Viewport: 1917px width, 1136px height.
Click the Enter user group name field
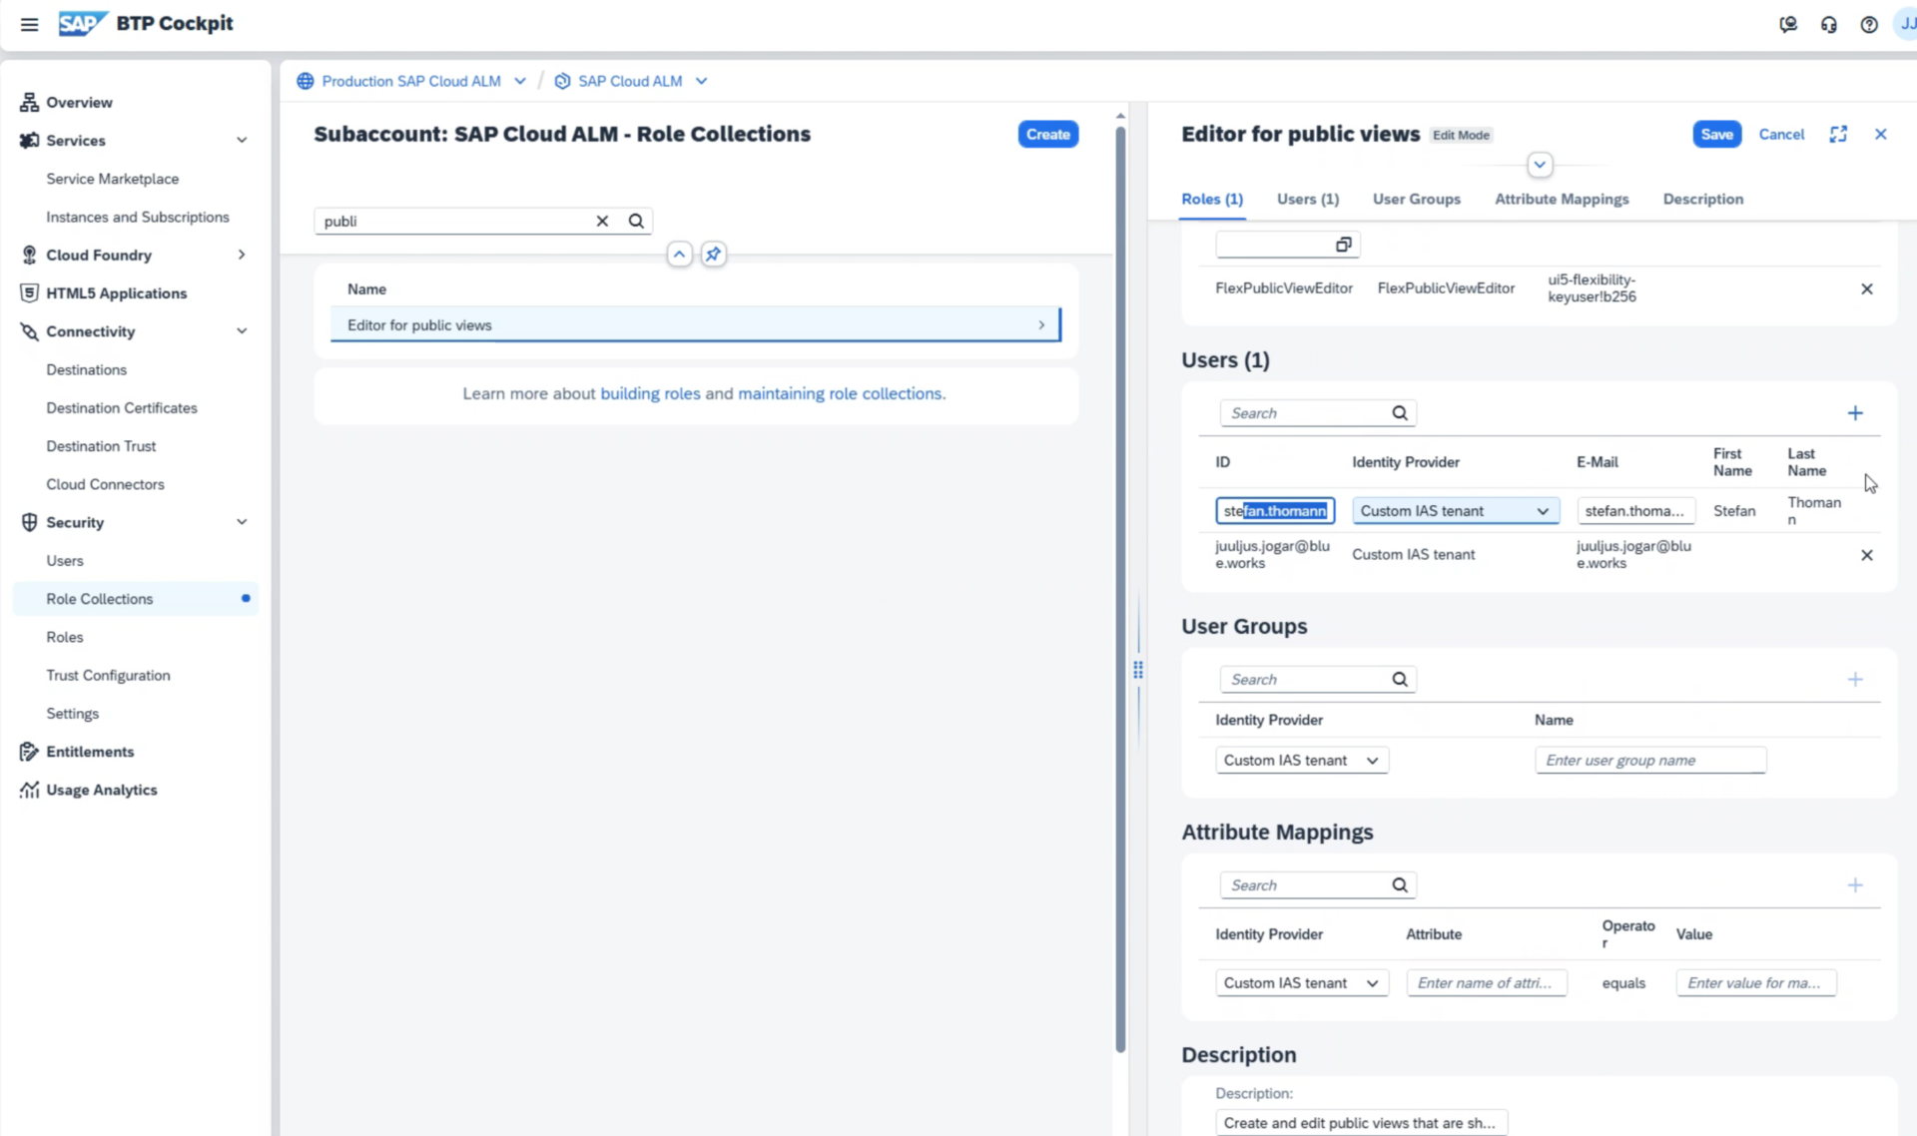(1649, 761)
